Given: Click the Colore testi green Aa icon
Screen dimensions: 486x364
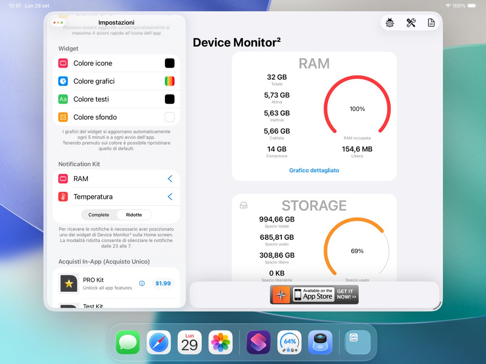Looking at the screenshot, I should (x=63, y=99).
